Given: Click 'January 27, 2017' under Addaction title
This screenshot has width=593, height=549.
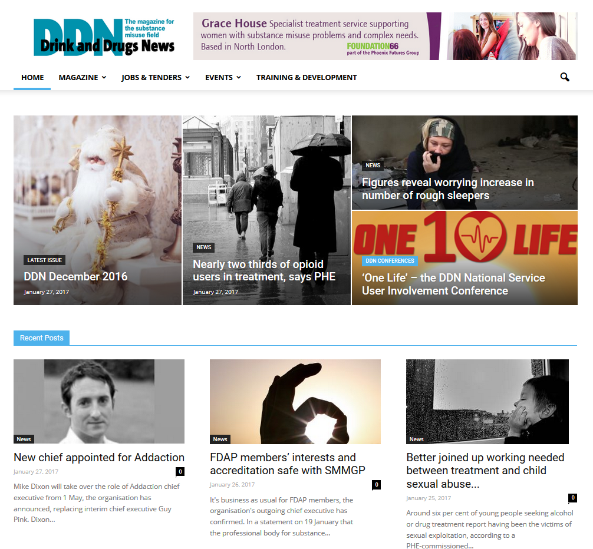Looking at the screenshot, I should (x=36, y=472).
